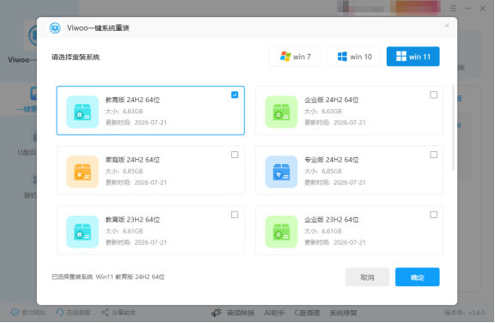The height and width of the screenshot is (323, 495).
Task: Click the Windows 11 logo icon
Action: click(x=401, y=57)
